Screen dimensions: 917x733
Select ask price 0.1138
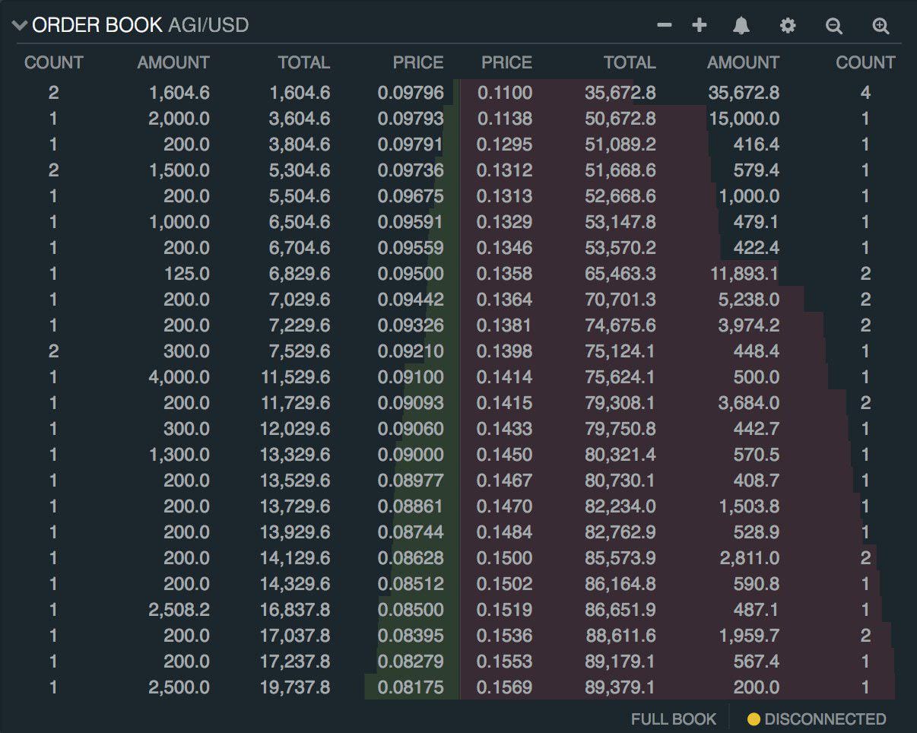click(505, 119)
